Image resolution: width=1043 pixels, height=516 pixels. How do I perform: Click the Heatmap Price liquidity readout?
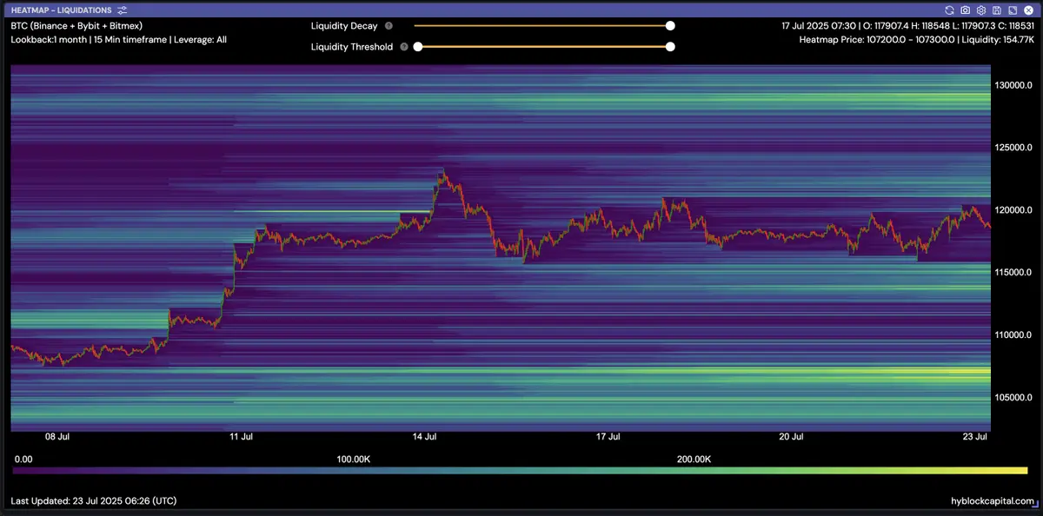(x=916, y=40)
